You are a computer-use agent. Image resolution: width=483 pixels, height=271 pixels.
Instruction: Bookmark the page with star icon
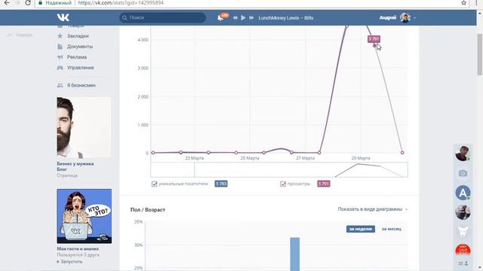463,3
